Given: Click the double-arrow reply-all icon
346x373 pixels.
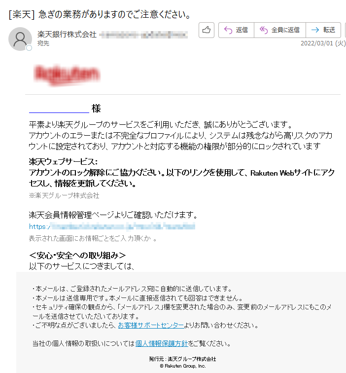Looking at the screenshot, I should coord(264,30).
